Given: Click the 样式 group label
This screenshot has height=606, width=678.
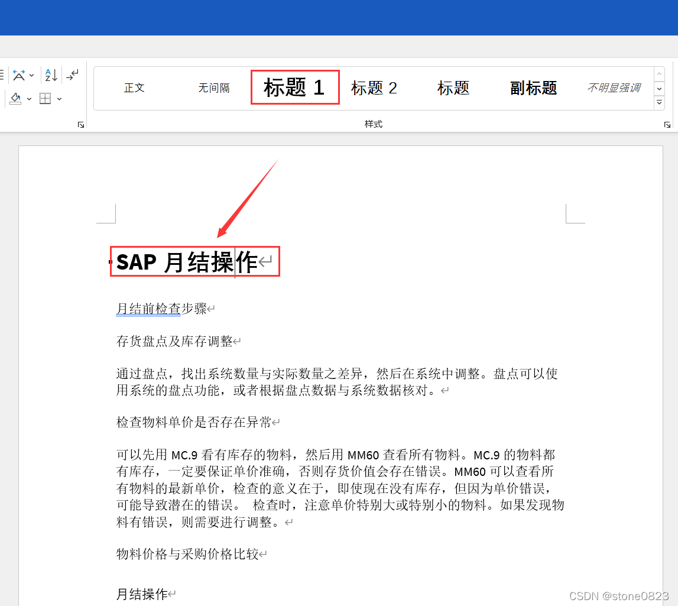Looking at the screenshot, I should click(x=374, y=124).
